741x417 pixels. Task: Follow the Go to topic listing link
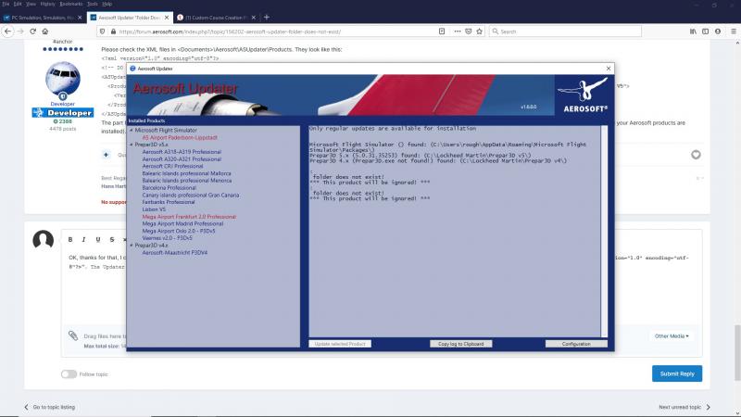(x=50, y=407)
